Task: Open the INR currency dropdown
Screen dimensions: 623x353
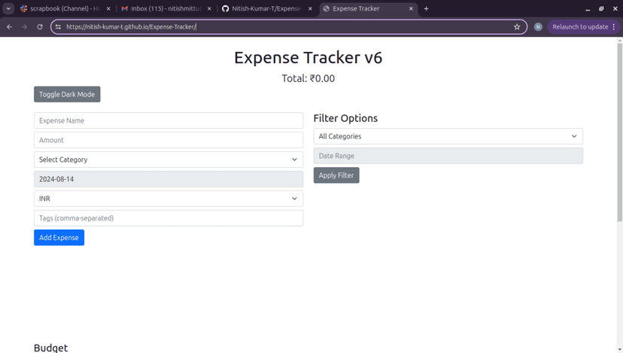Action: tap(169, 199)
